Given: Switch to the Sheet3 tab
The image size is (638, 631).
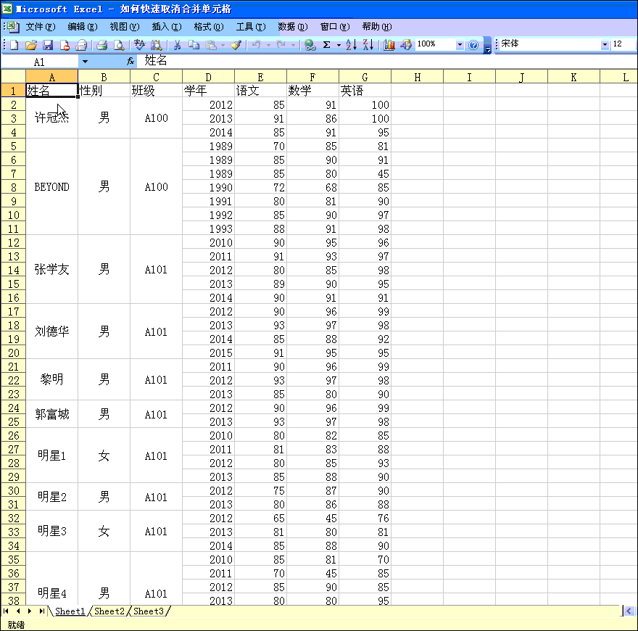Looking at the screenshot, I should coord(149,611).
